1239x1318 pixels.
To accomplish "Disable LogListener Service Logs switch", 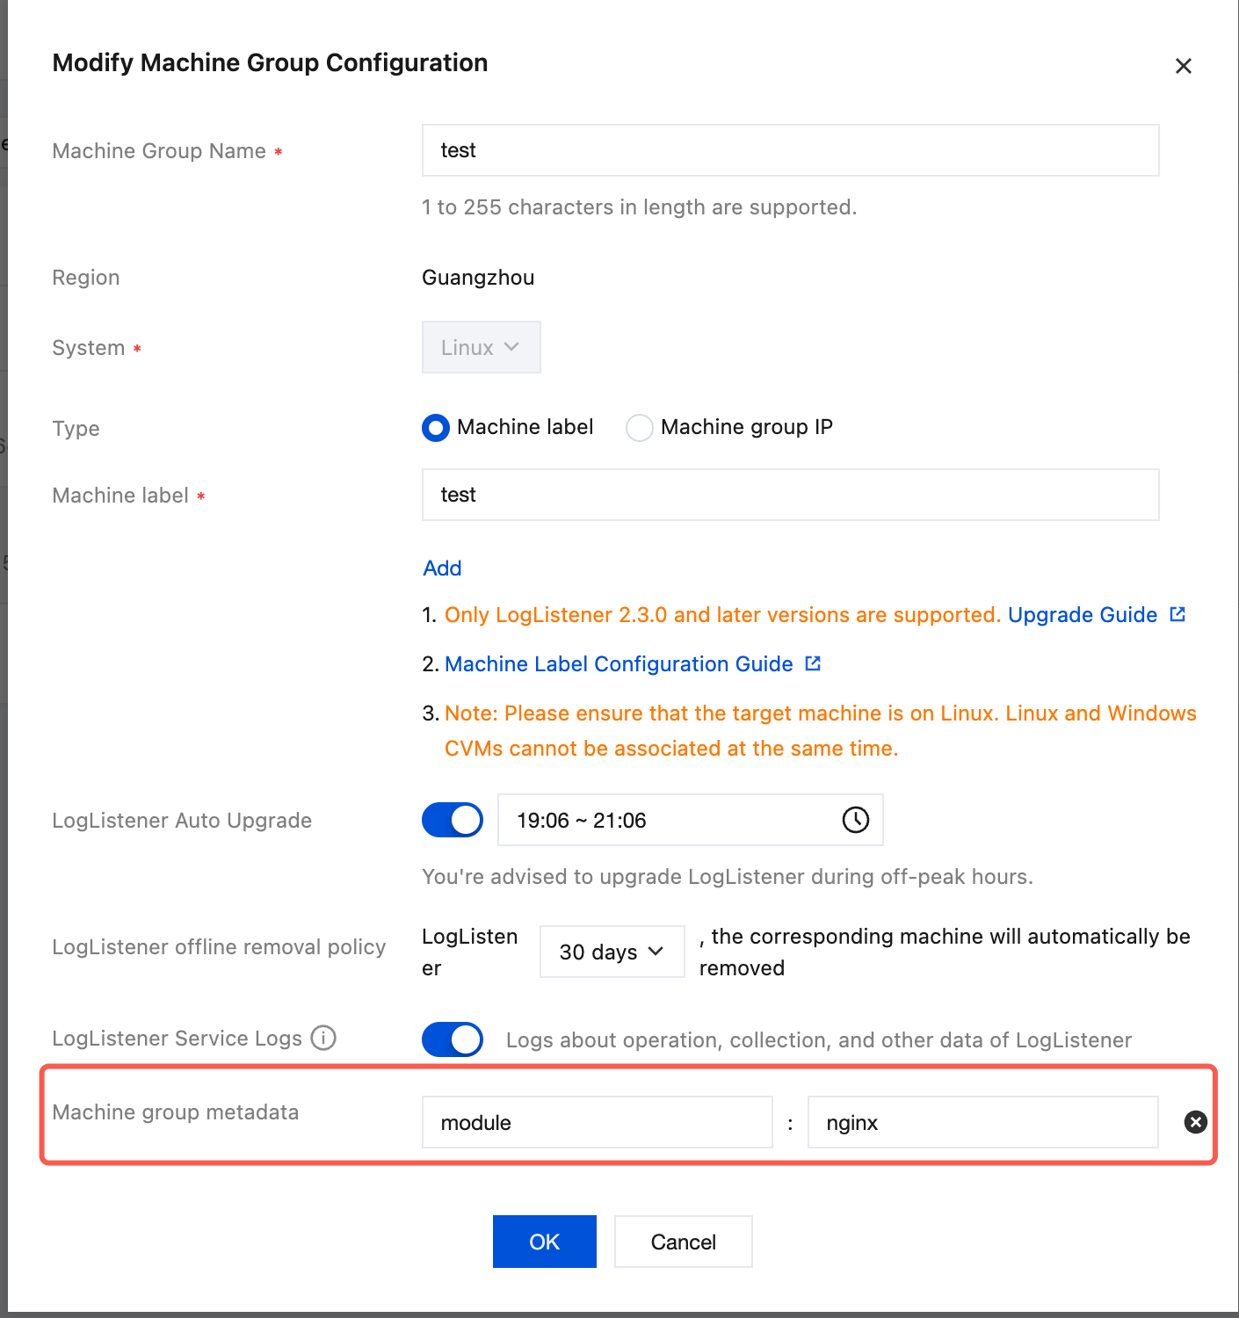I will point(453,1039).
